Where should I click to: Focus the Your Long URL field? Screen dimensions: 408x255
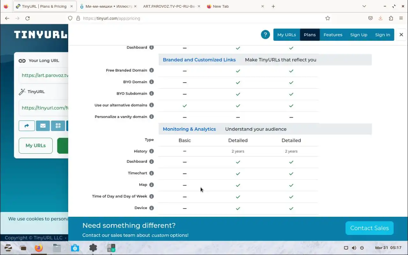44,76
